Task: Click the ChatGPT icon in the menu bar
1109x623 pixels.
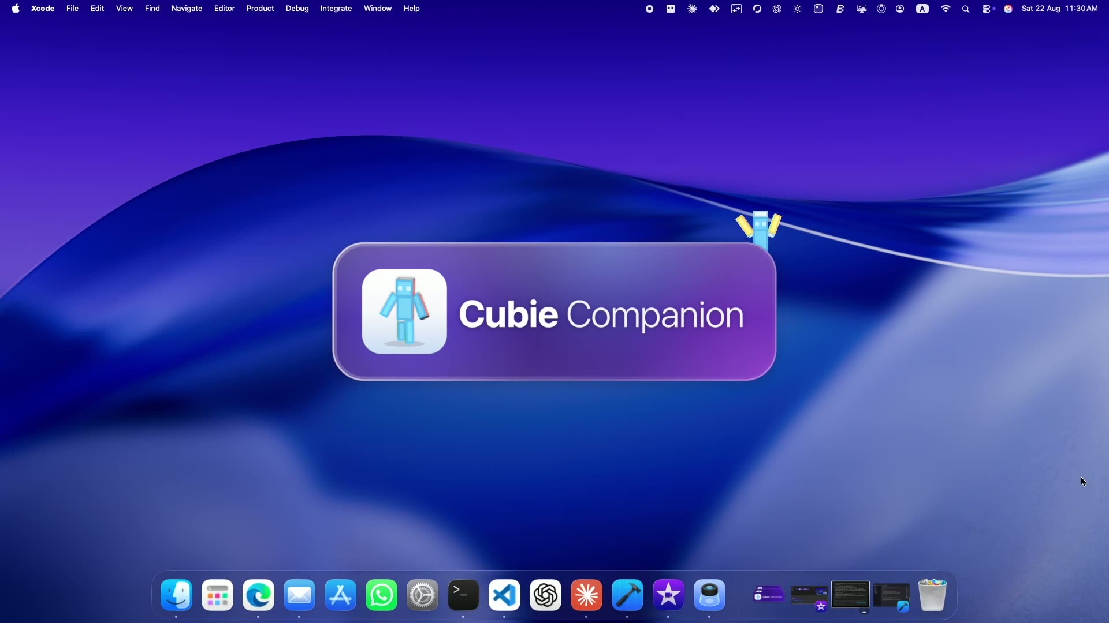Action: 777,9
